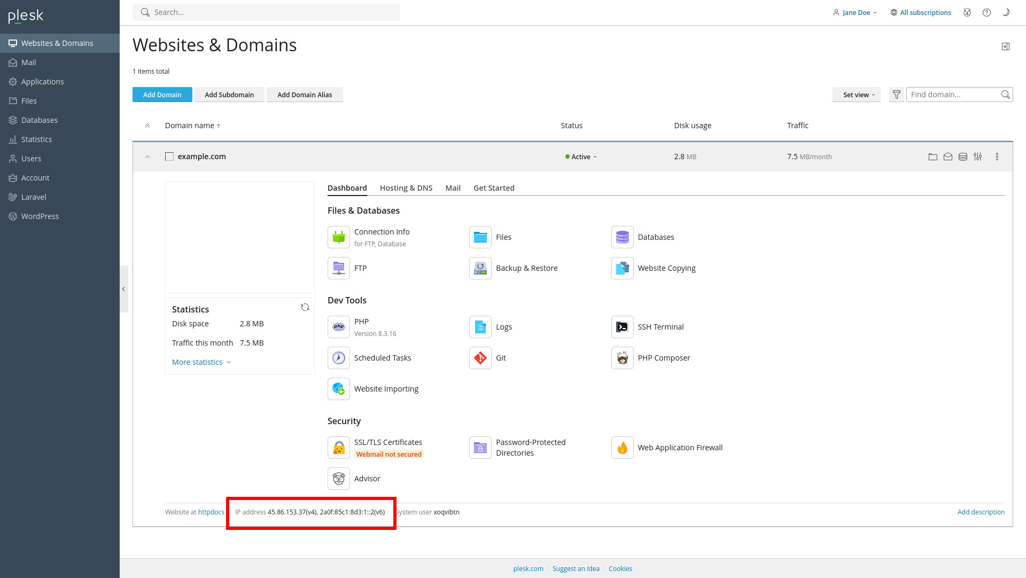Click the Add description link
This screenshot has height=578, width=1026.
(981, 512)
